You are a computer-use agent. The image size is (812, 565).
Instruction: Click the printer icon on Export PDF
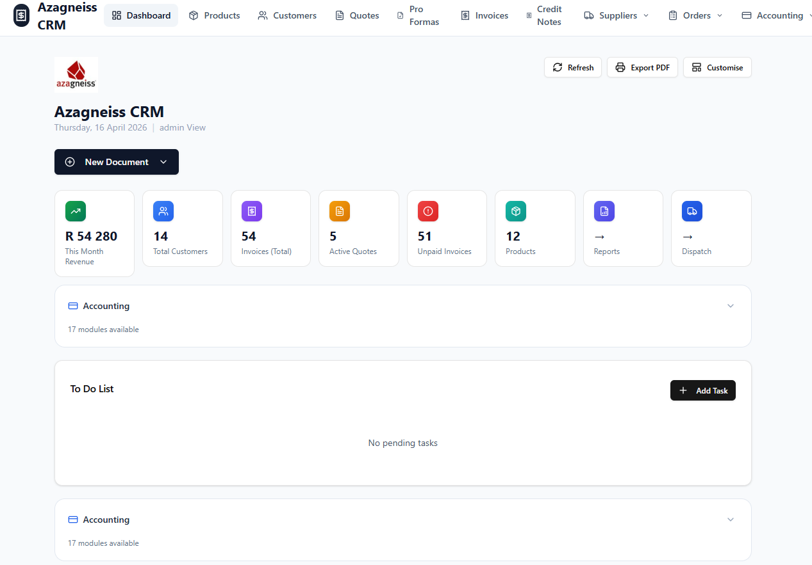620,67
